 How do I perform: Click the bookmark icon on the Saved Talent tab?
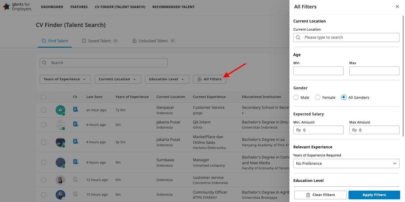click(x=84, y=40)
